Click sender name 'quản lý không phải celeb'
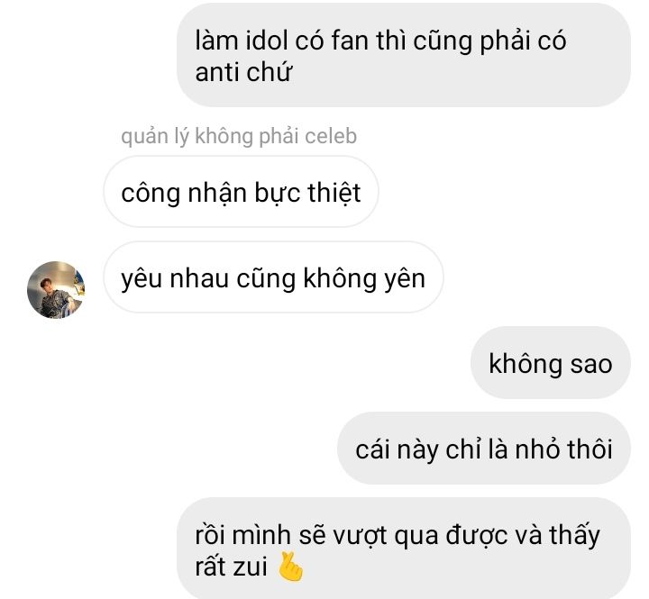The width and height of the screenshot is (649, 599). pyautogui.click(x=239, y=137)
